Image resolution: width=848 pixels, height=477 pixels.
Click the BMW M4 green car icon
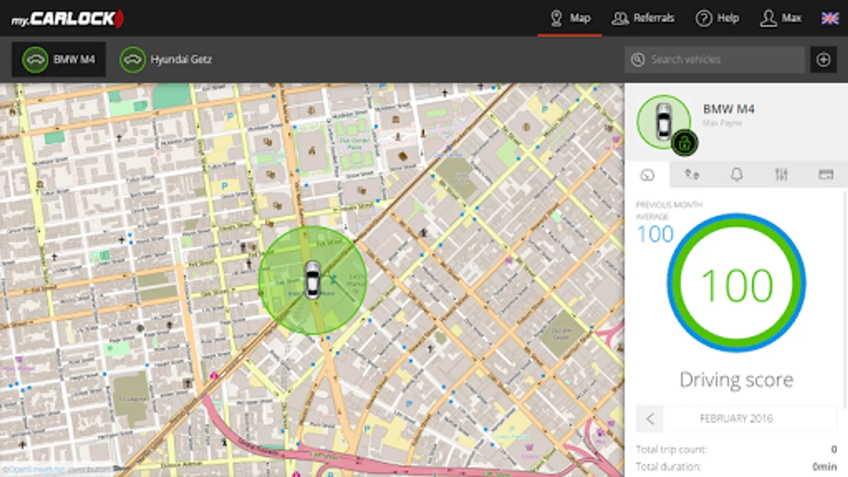point(35,59)
